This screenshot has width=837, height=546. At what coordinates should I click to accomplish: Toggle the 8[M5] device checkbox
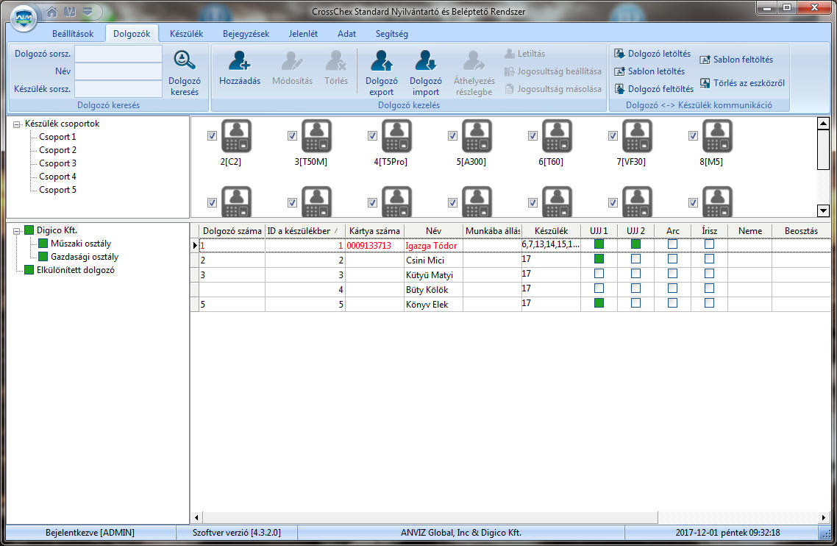pyautogui.click(x=692, y=135)
